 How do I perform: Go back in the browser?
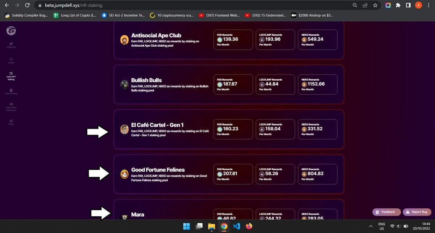pos(7,5)
